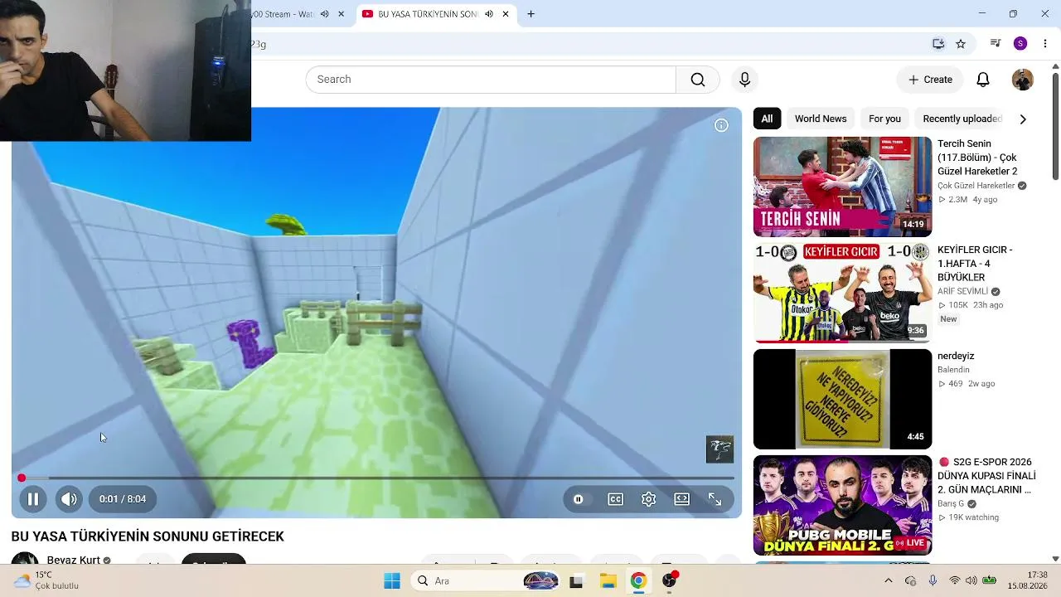
Task: Open File Explorer from the taskbar
Action: click(608, 581)
